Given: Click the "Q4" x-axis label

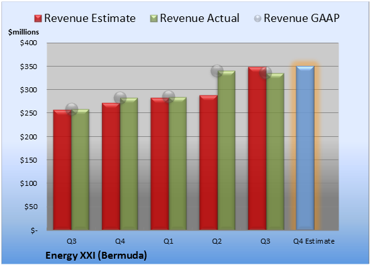Looking at the screenshot, I should (x=120, y=241).
